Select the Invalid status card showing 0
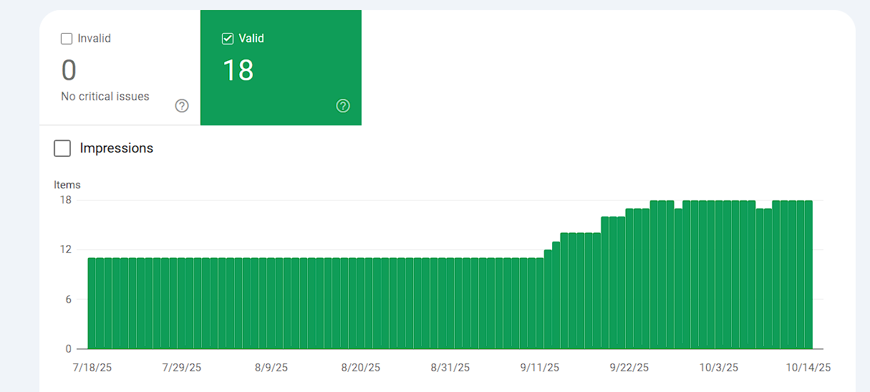 (x=120, y=67)
